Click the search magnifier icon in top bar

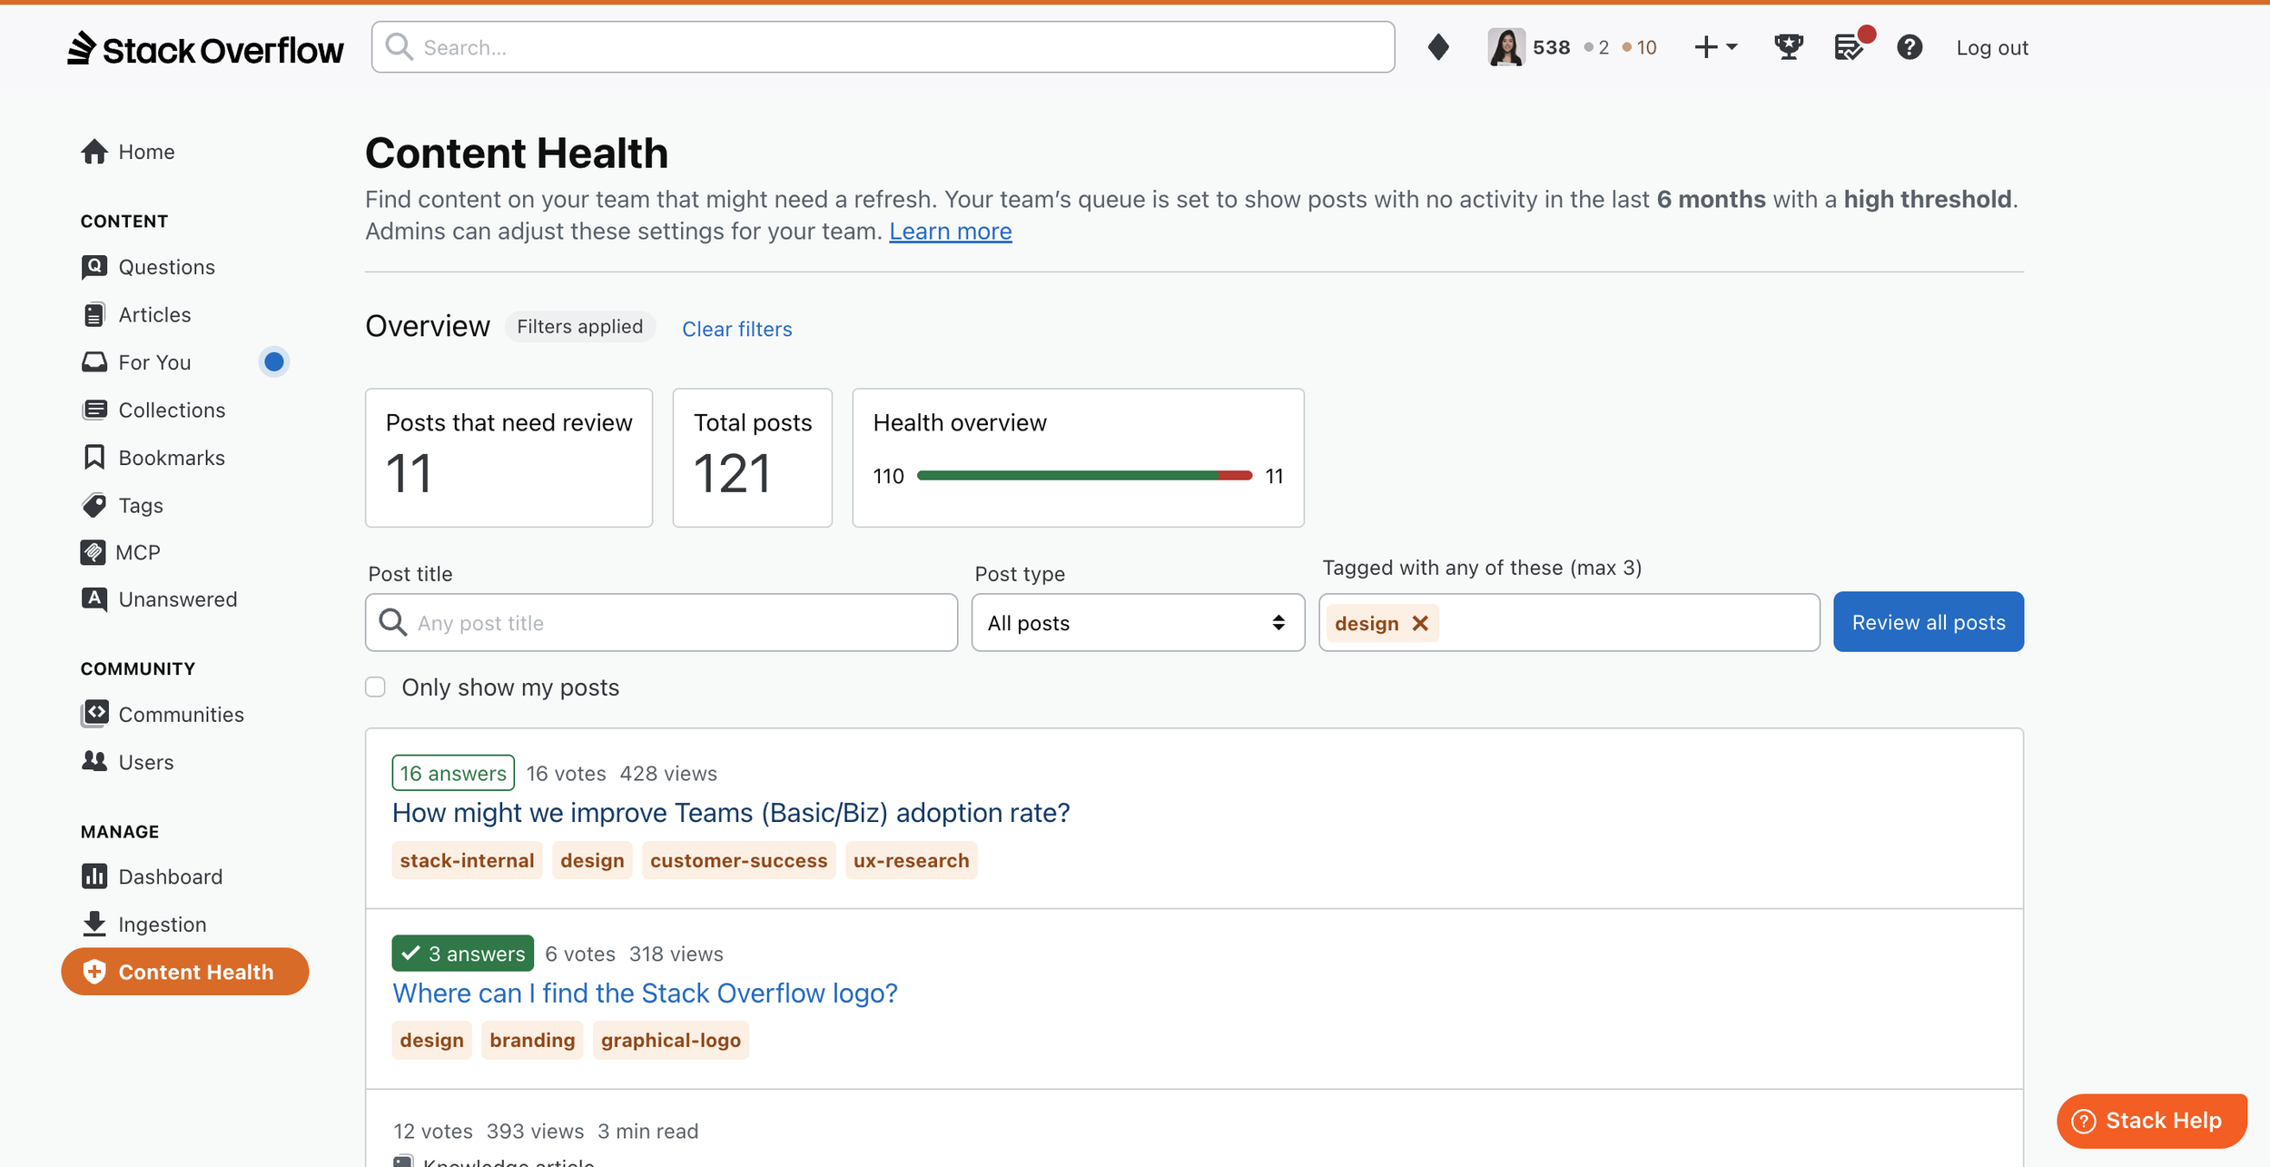[x=400, y=46]
